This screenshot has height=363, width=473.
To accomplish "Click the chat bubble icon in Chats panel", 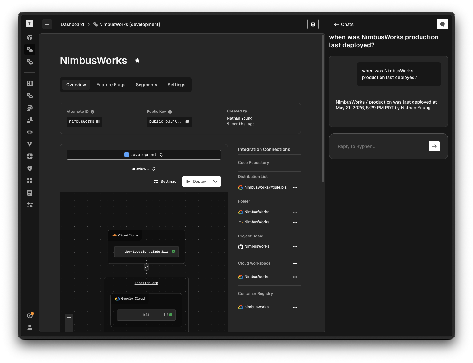I will 442,24.
